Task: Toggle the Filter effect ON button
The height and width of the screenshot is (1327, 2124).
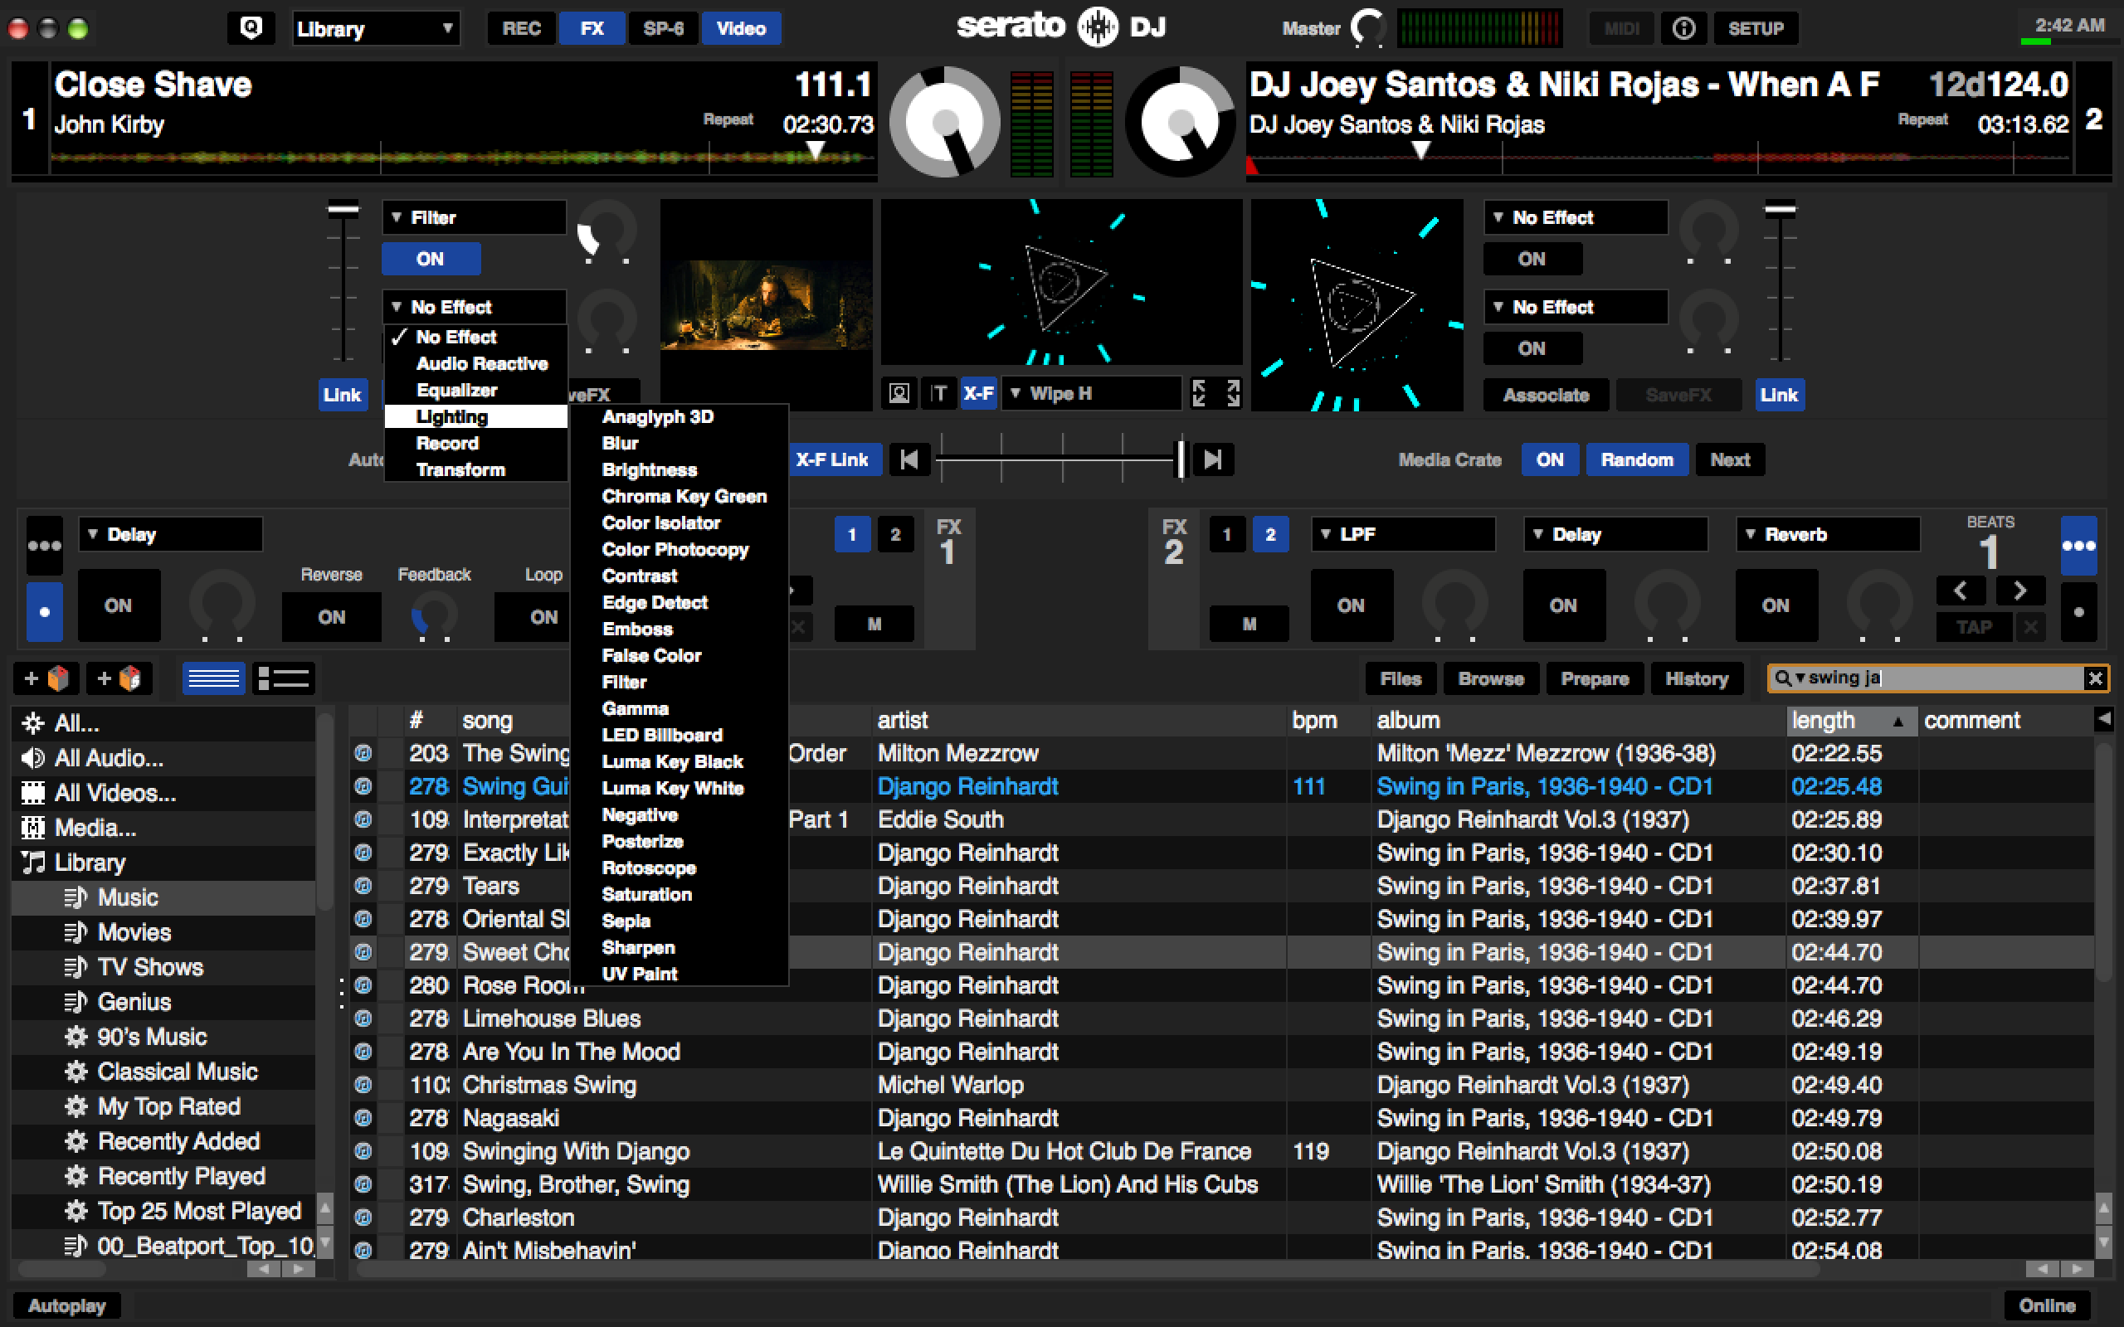Action: [430, 257]
